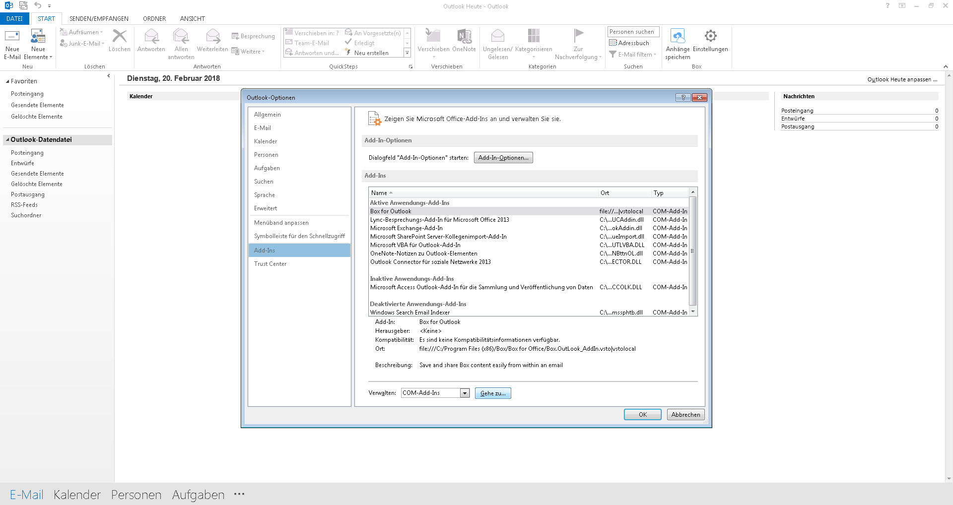Click the Undo arrow in quick access toolbar
This screenshot has height=505, width=953.
tap(38, 5)
